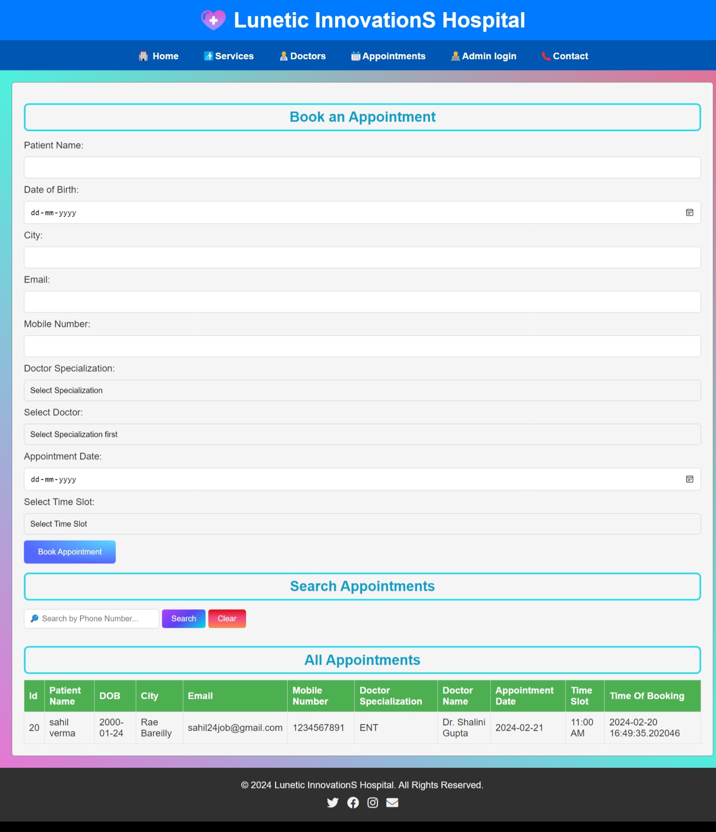Go to Home in the navigation bar
Screen dimensions: 716x832
pyautogui.click(x=158, y=56)
